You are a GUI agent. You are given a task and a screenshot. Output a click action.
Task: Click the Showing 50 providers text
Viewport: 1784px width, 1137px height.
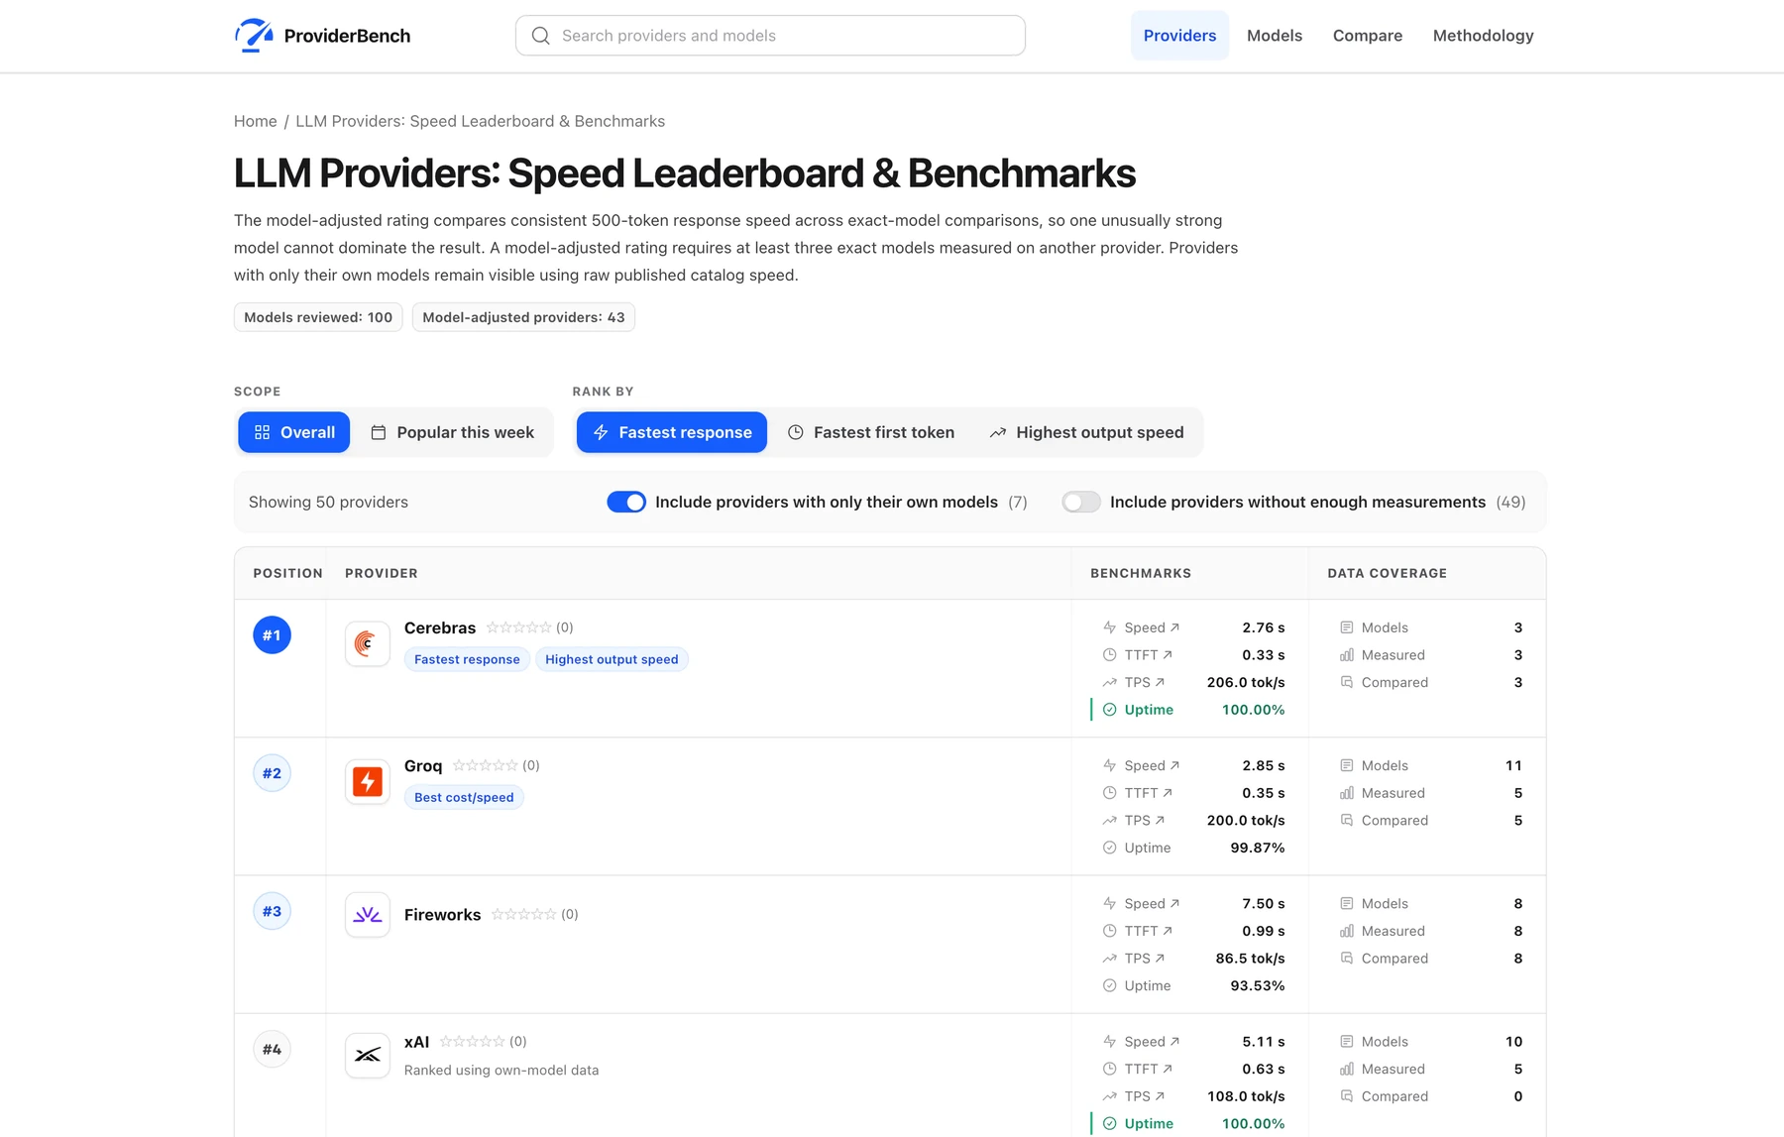(328, 502)
